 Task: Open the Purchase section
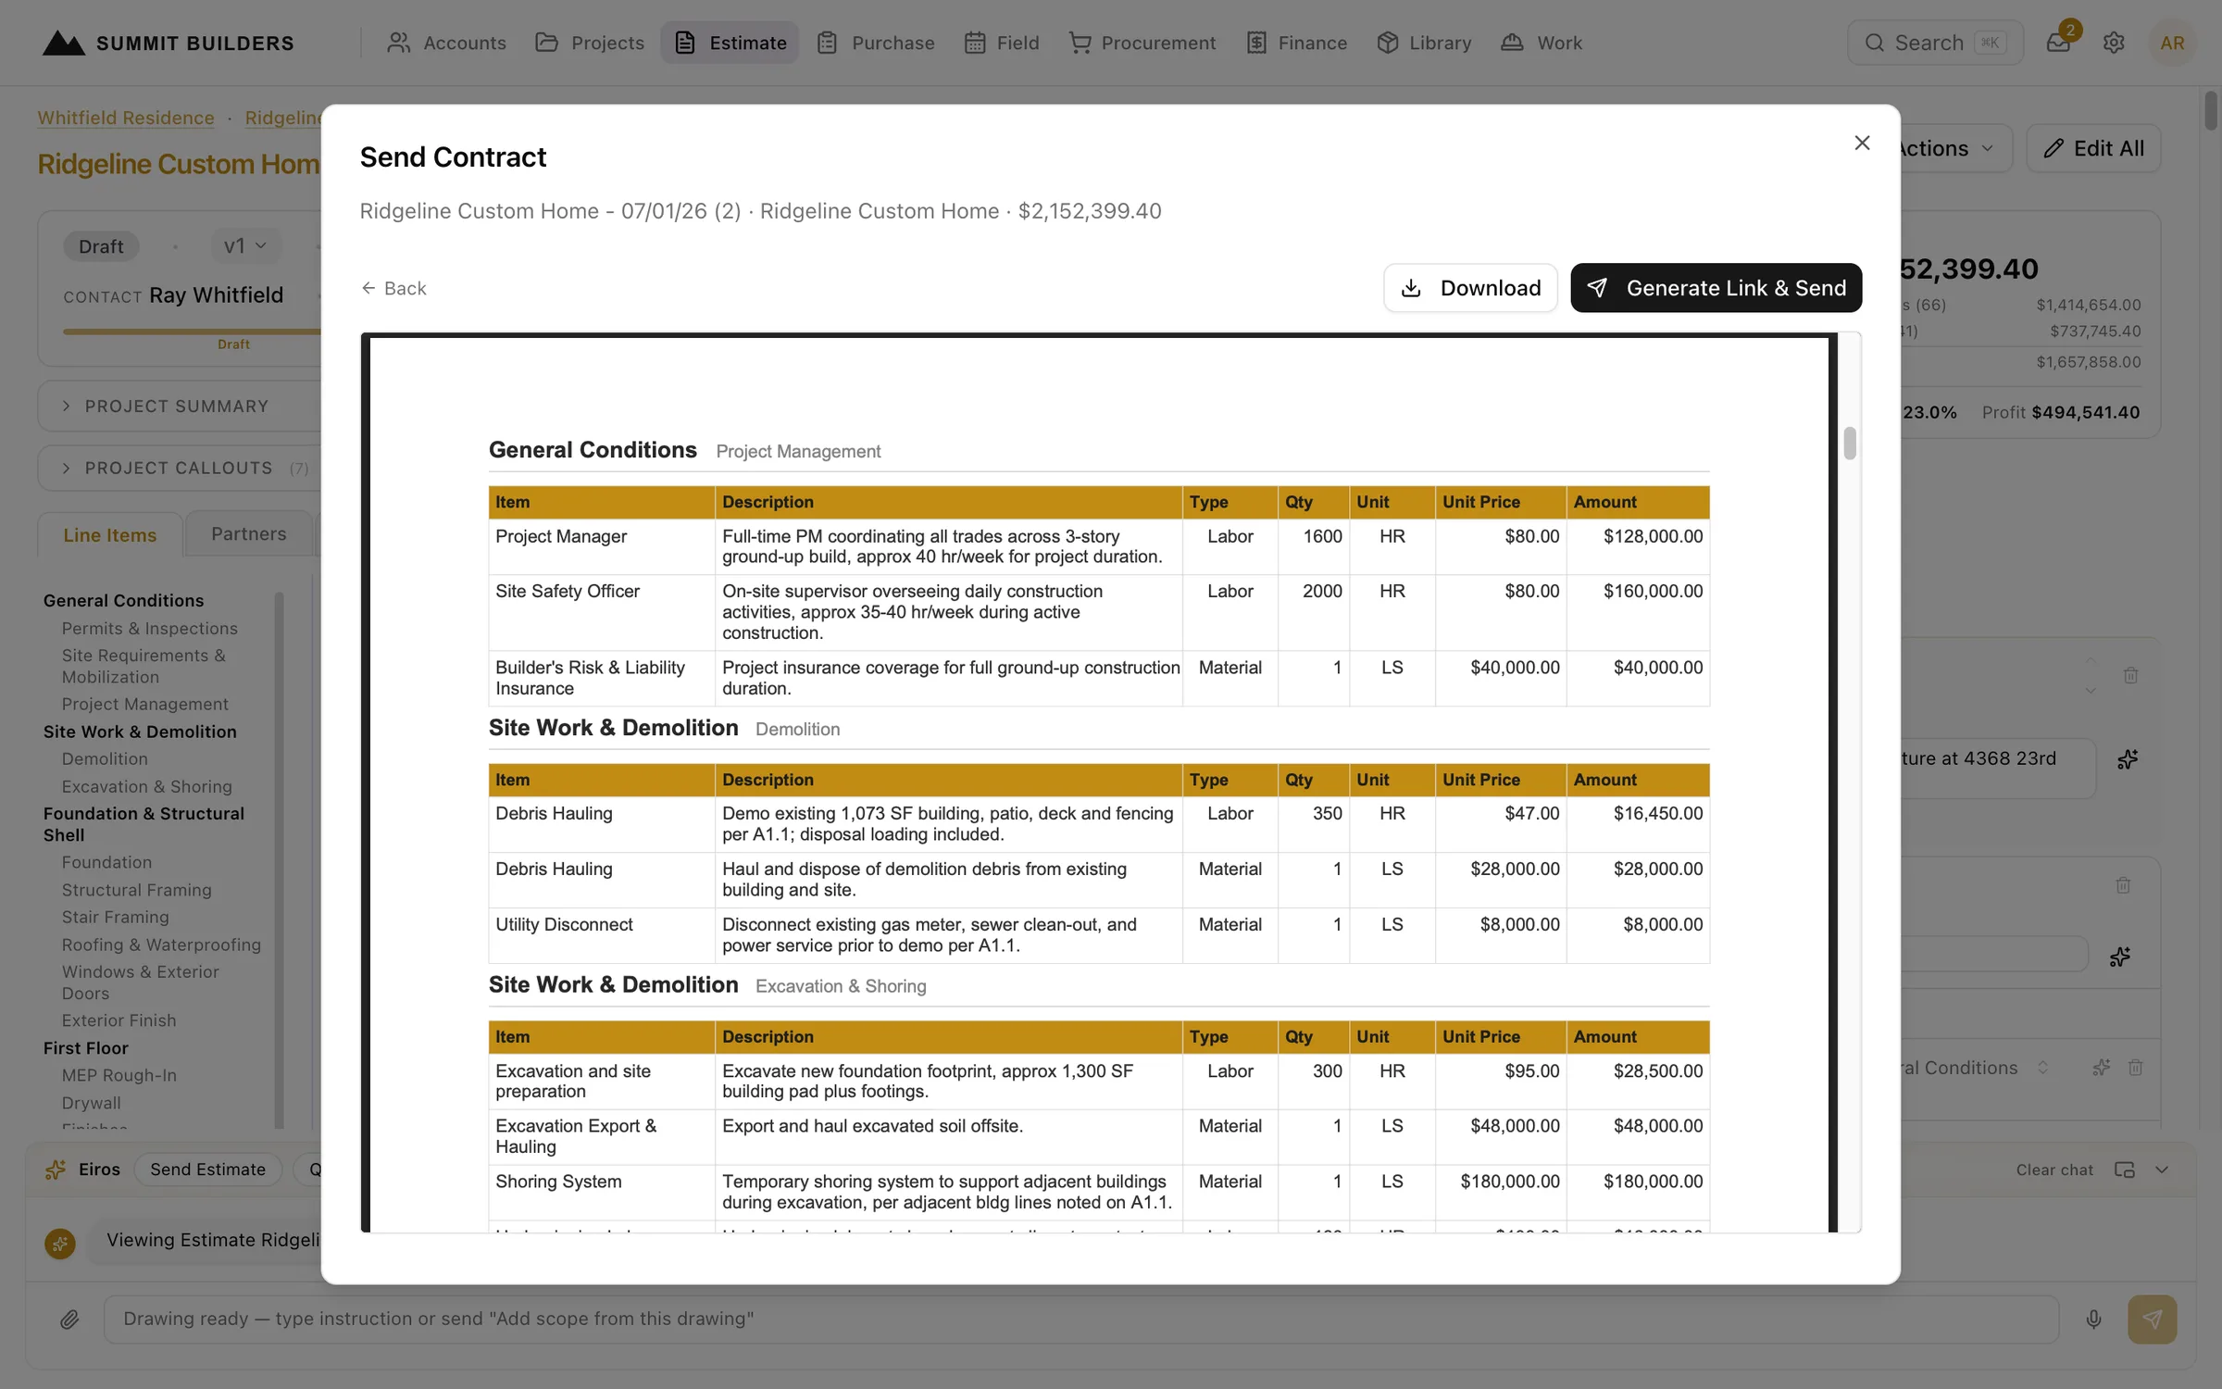(x=876, y=43)
